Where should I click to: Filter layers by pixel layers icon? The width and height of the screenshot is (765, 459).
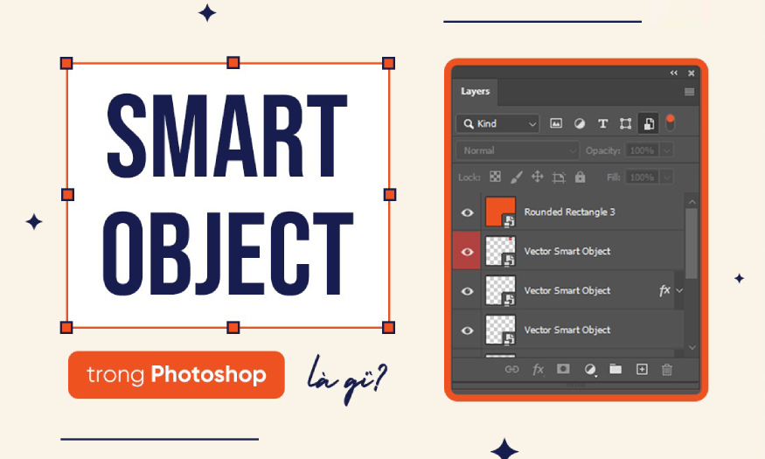click(556, 123)
